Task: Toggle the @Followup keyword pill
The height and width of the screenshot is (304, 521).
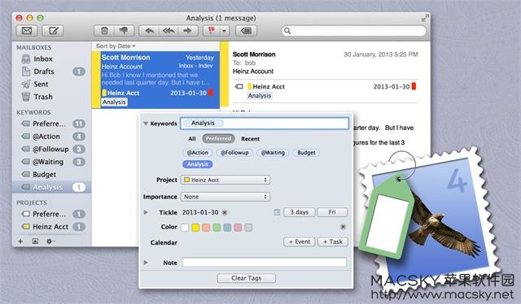Action: click(x=234, y=153)
